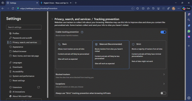192x101 pixels.
Task: Select the Strict tracking prevention card
Action: pos(148,55)
